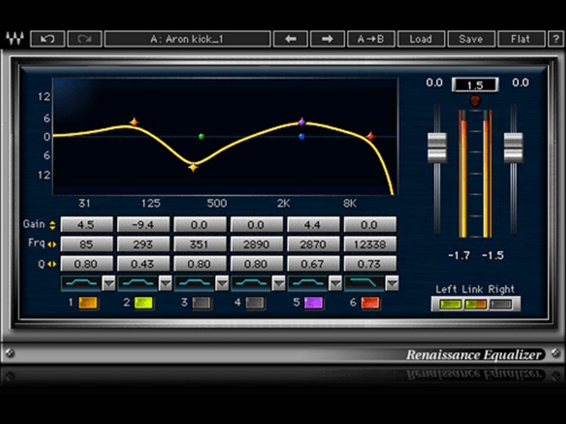The image size is (566, 424).
Task: Click band 5 Q field 0.67
Action: click(313, 264)
